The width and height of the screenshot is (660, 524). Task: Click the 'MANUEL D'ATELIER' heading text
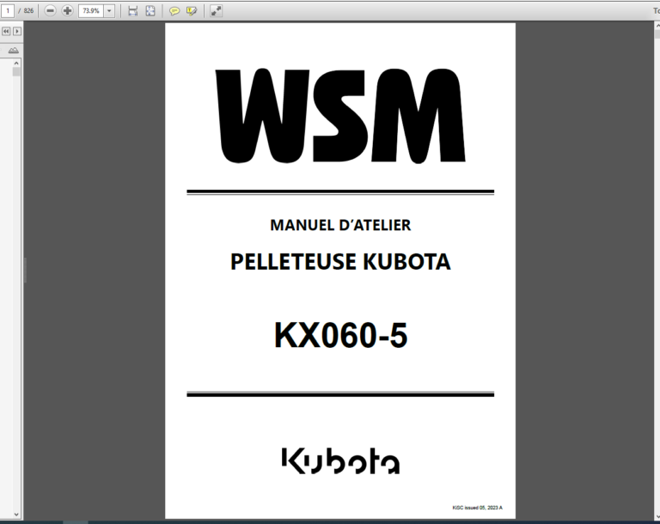pos(340,225)
